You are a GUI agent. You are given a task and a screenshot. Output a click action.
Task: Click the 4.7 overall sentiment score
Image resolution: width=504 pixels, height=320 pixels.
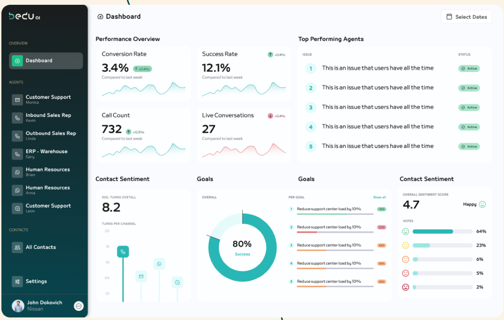click(x=411, y=204)
